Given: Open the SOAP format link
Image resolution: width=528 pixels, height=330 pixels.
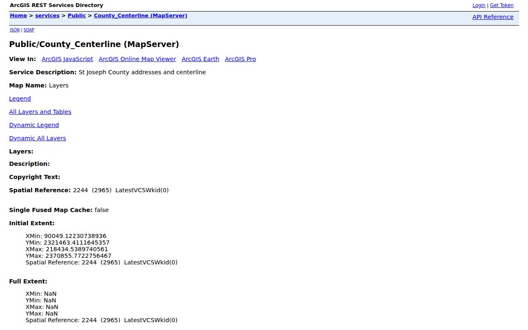Looking at the screenshot, I should tap(29, 30).
